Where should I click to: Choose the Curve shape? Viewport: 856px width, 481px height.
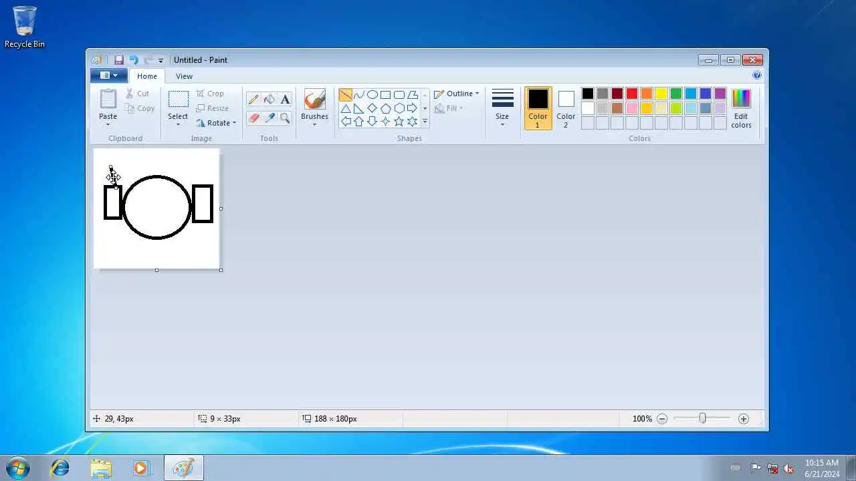[x=359, y=95]
